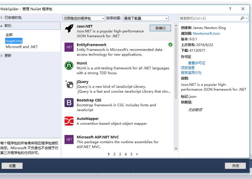The image size is (252, 179).
Task: Click the download count 41120571
Action: (x=197, y=51)
